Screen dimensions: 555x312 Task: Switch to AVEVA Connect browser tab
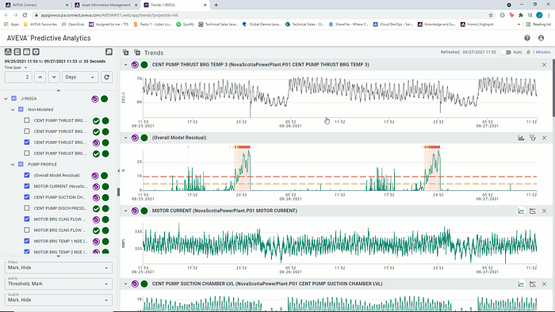[x=37, y=5]
